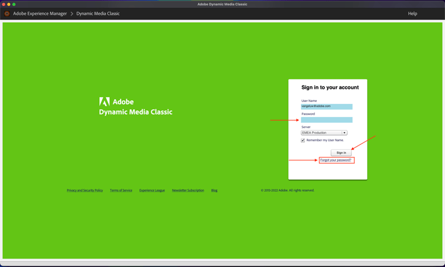This screenshot has height=267, width=445.
Task: Click the Sign in button
Action: (341, 152)
